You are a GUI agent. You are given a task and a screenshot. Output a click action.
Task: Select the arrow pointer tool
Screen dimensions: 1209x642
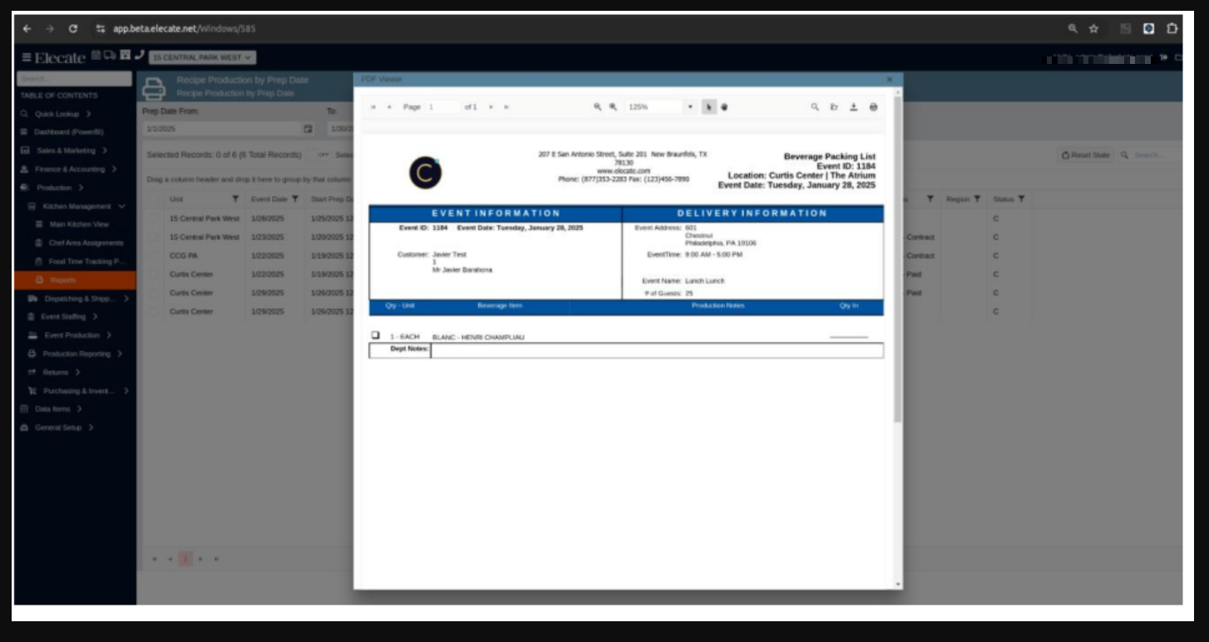[708, 107]
